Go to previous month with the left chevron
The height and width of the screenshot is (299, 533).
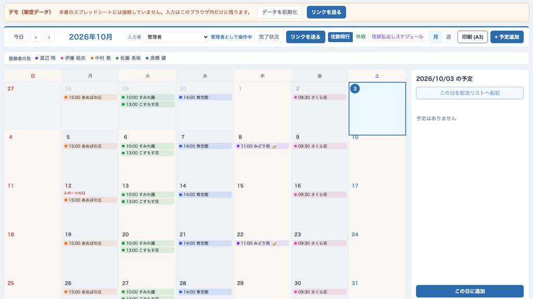[x=36, y=37]
